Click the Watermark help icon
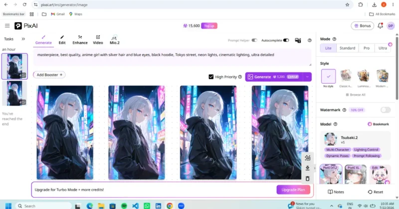399x209 pixels. pyautogui.click(x=344, y=110)
